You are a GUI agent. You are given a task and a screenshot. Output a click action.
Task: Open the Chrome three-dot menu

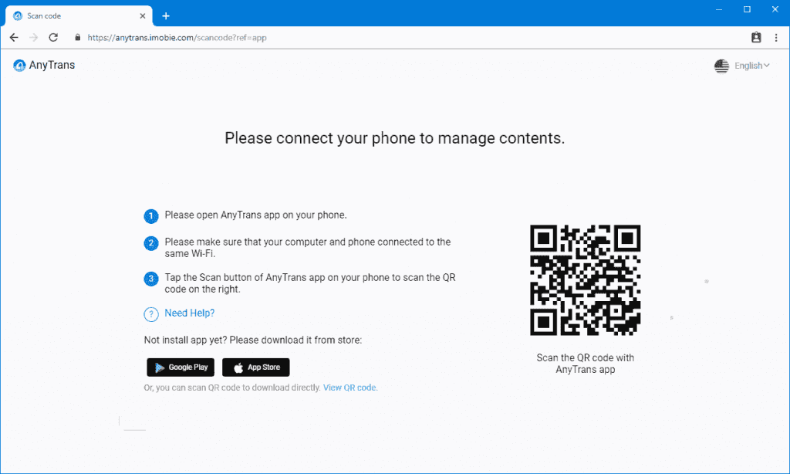(x=776, y=37)
